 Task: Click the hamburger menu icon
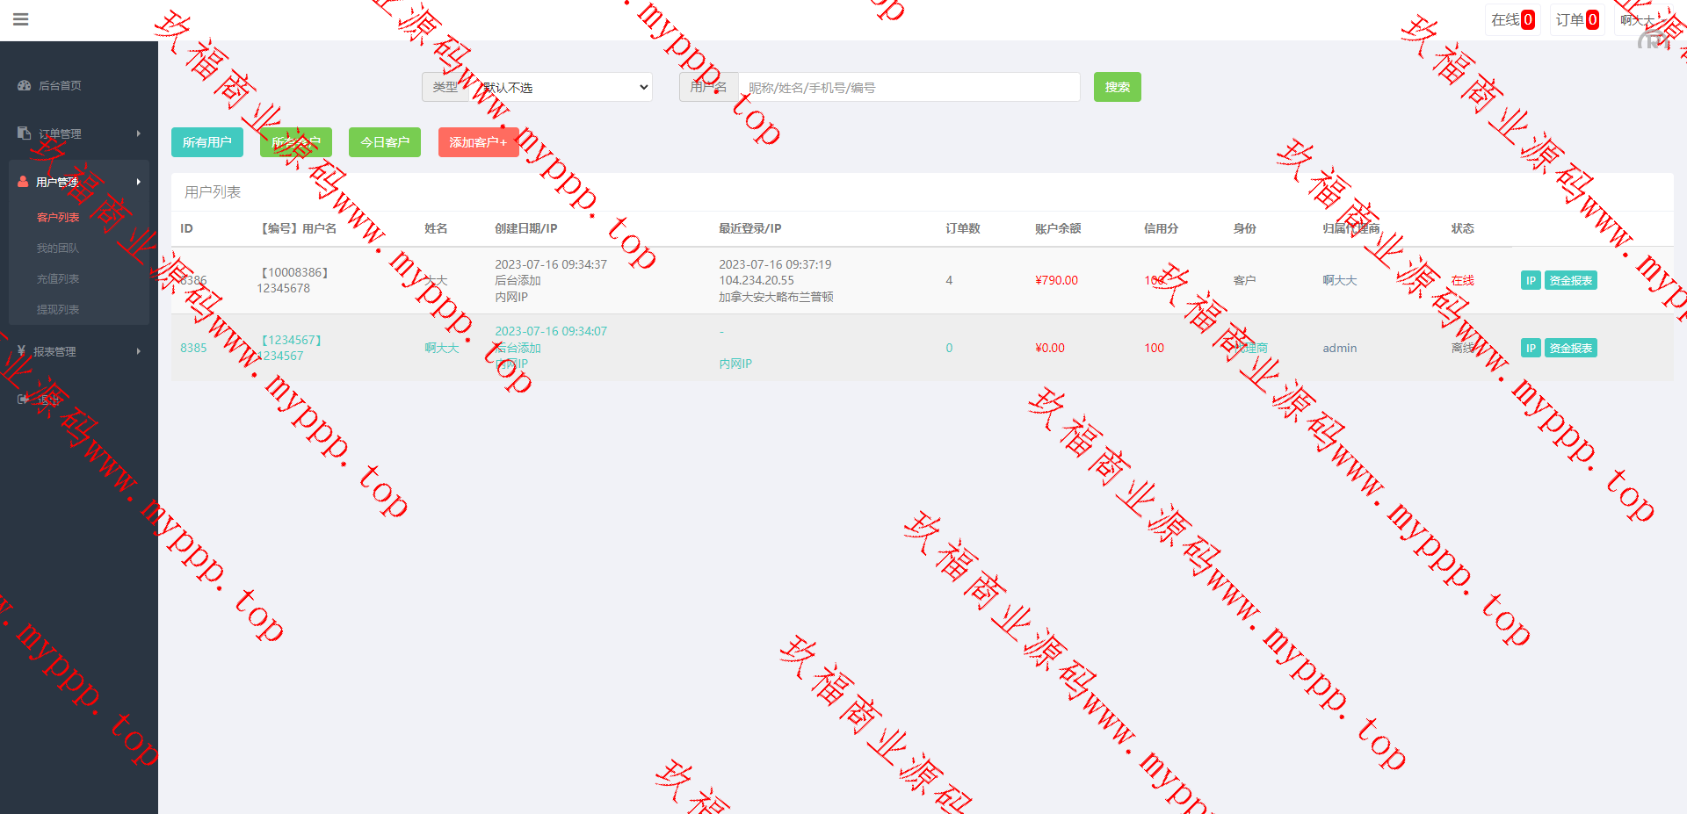21,19
